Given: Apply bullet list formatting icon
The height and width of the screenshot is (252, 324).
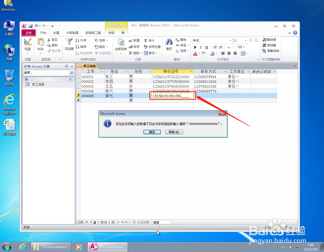Looking at the screenshot, I should (x=251, y=40).
